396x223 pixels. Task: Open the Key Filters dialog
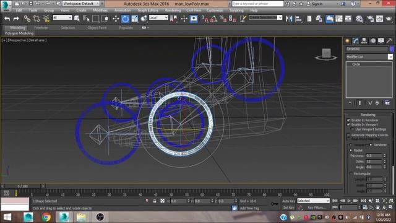tap(317, 208)
